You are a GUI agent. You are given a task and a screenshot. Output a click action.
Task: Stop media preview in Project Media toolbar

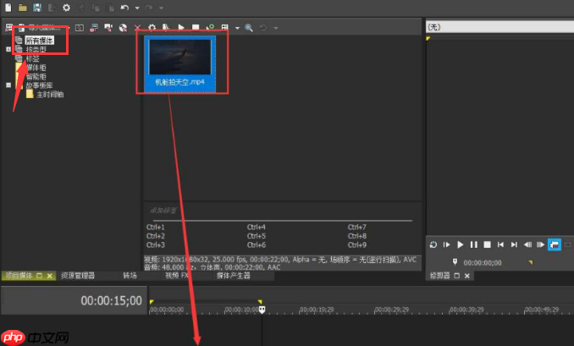point(196,28)
